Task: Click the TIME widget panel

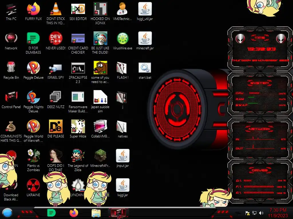Action: (260, 49)
